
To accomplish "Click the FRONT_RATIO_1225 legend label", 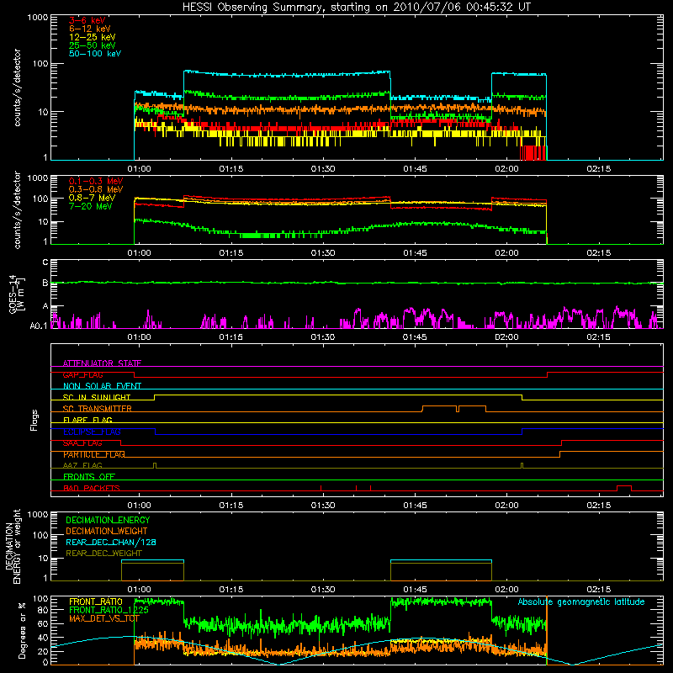I will (x=109, y=610).
